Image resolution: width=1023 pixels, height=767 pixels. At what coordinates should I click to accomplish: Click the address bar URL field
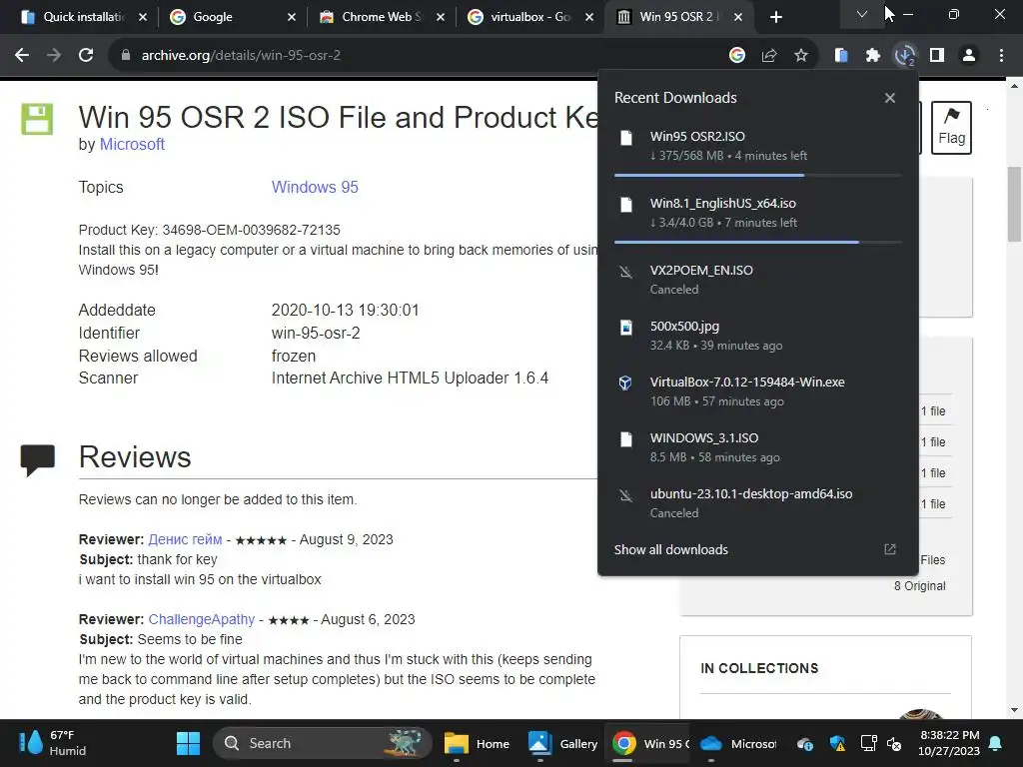[418, 56]
